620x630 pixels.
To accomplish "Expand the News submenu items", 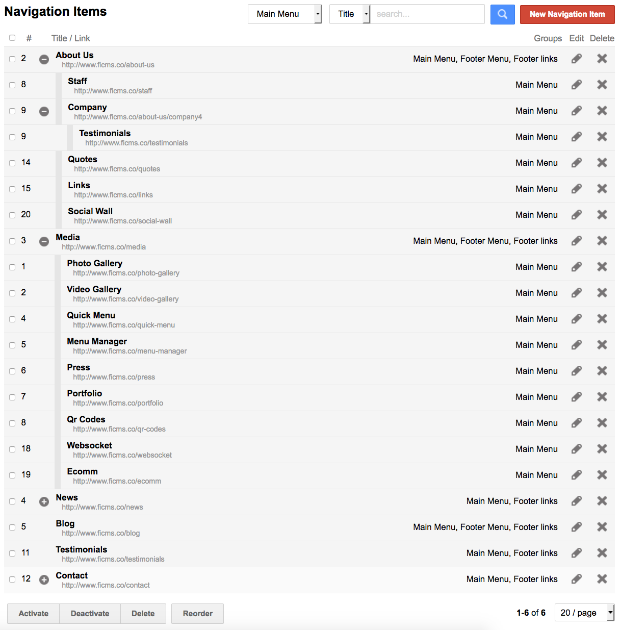I will pyautogui.click(x=44, y=501).
